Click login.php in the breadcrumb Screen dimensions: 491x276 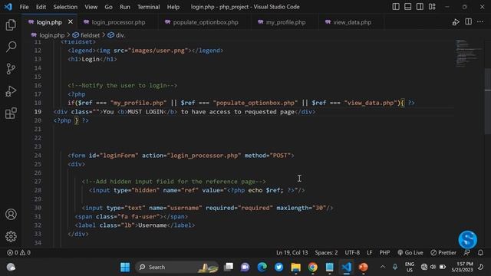(x=51, y=35)
